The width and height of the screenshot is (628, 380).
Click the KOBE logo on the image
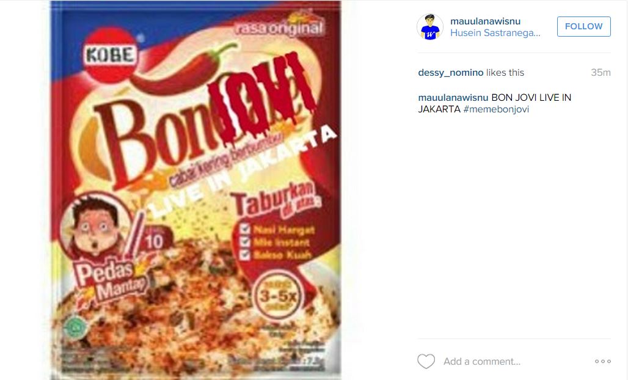(110, 55)
